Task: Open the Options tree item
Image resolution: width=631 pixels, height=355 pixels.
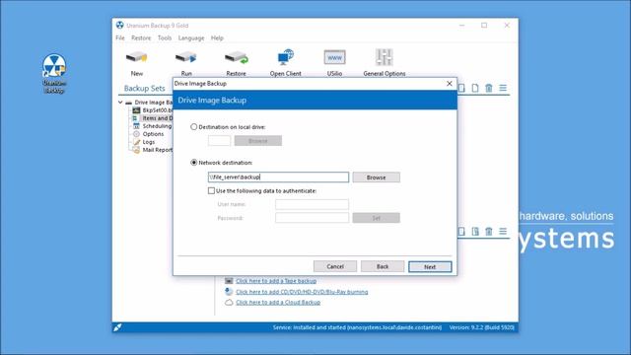Action: click(149, 134)
